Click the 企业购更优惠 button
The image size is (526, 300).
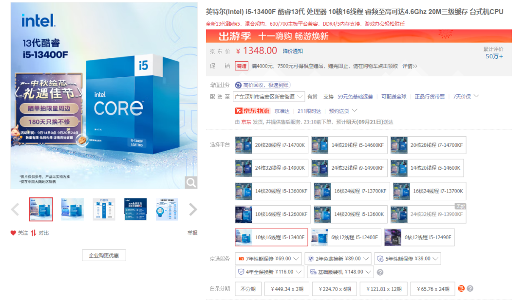[104, 255]
